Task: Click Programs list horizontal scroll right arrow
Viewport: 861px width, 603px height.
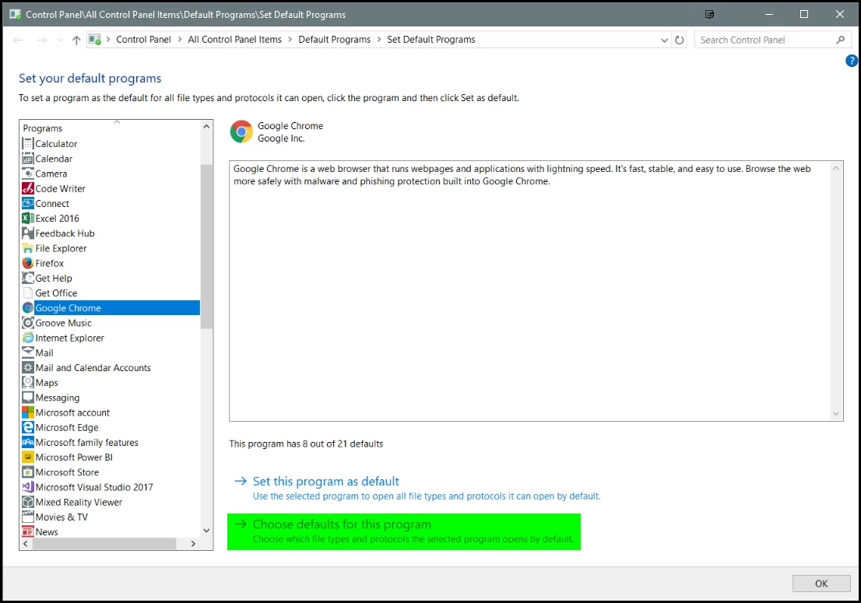Action: [193, 544]
